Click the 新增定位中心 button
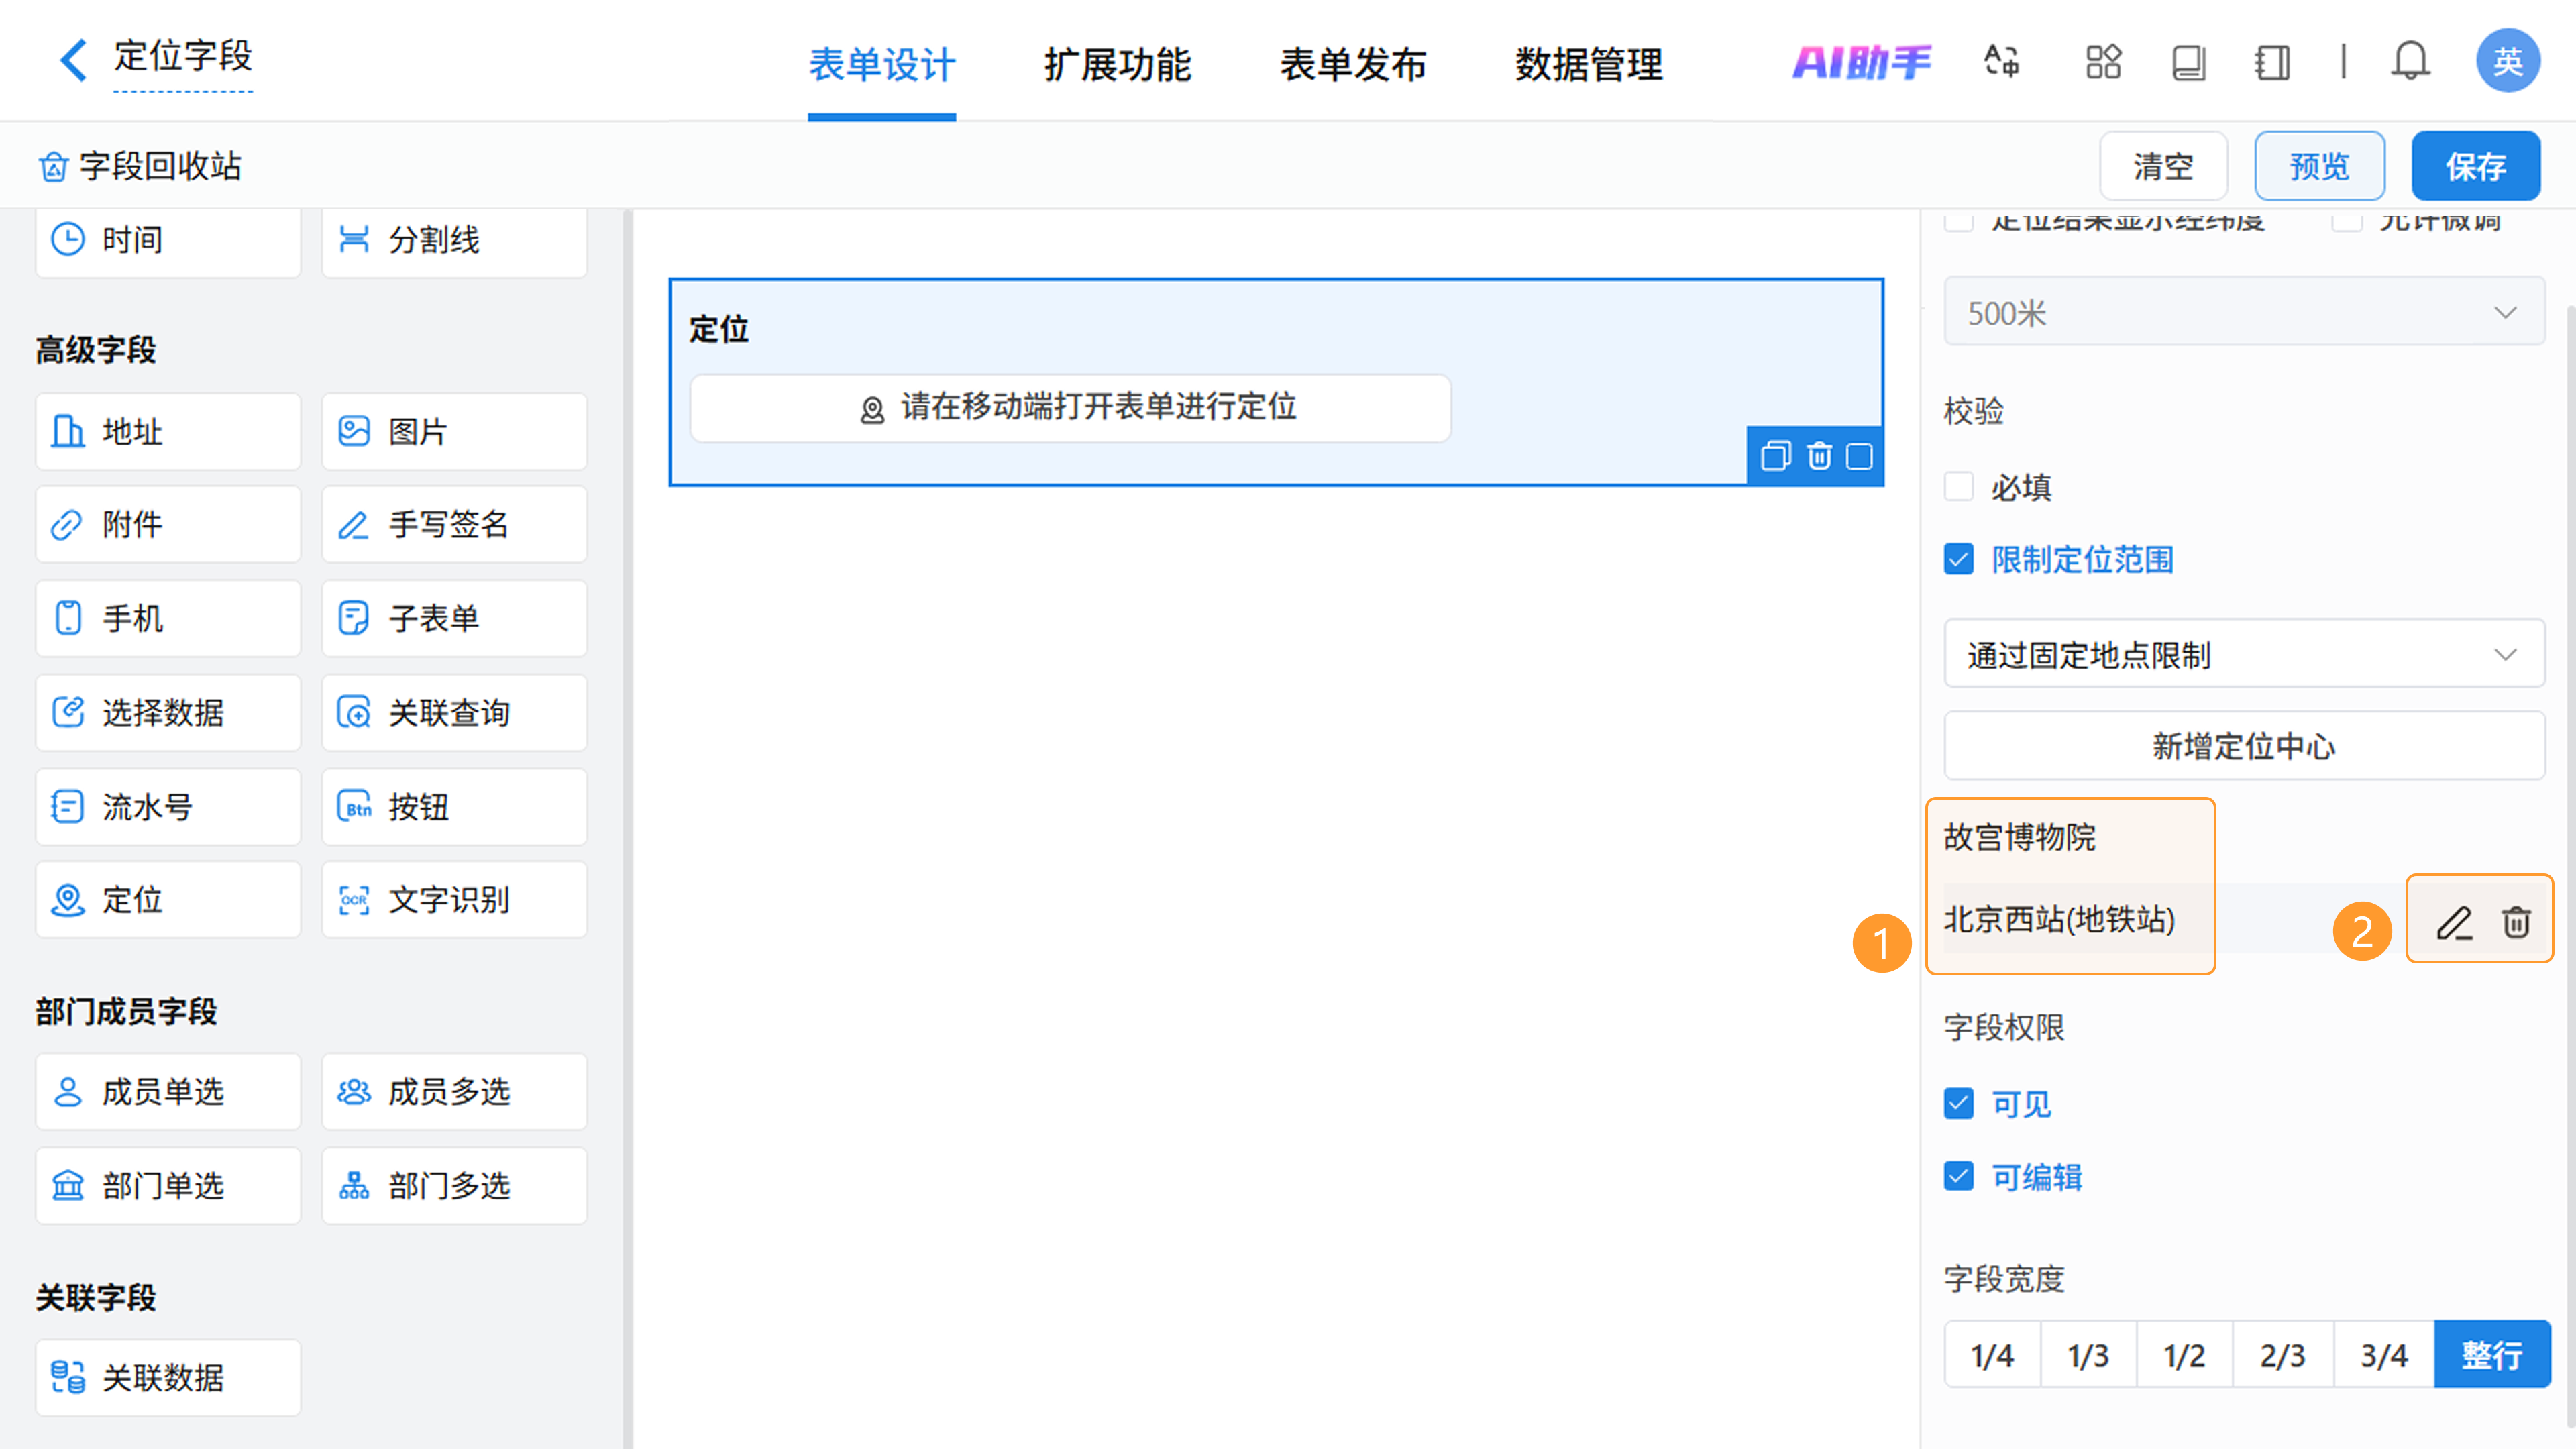Viewport: 2576px width, 1449px height. point(2243,746)
